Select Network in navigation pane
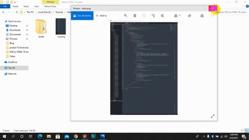249x140 pixels. [12, 74]
